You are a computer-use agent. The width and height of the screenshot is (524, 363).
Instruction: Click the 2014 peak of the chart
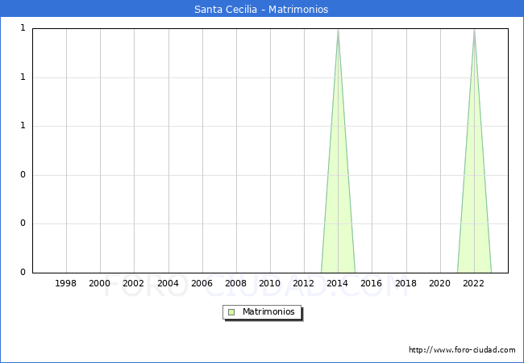coord(339,31)
